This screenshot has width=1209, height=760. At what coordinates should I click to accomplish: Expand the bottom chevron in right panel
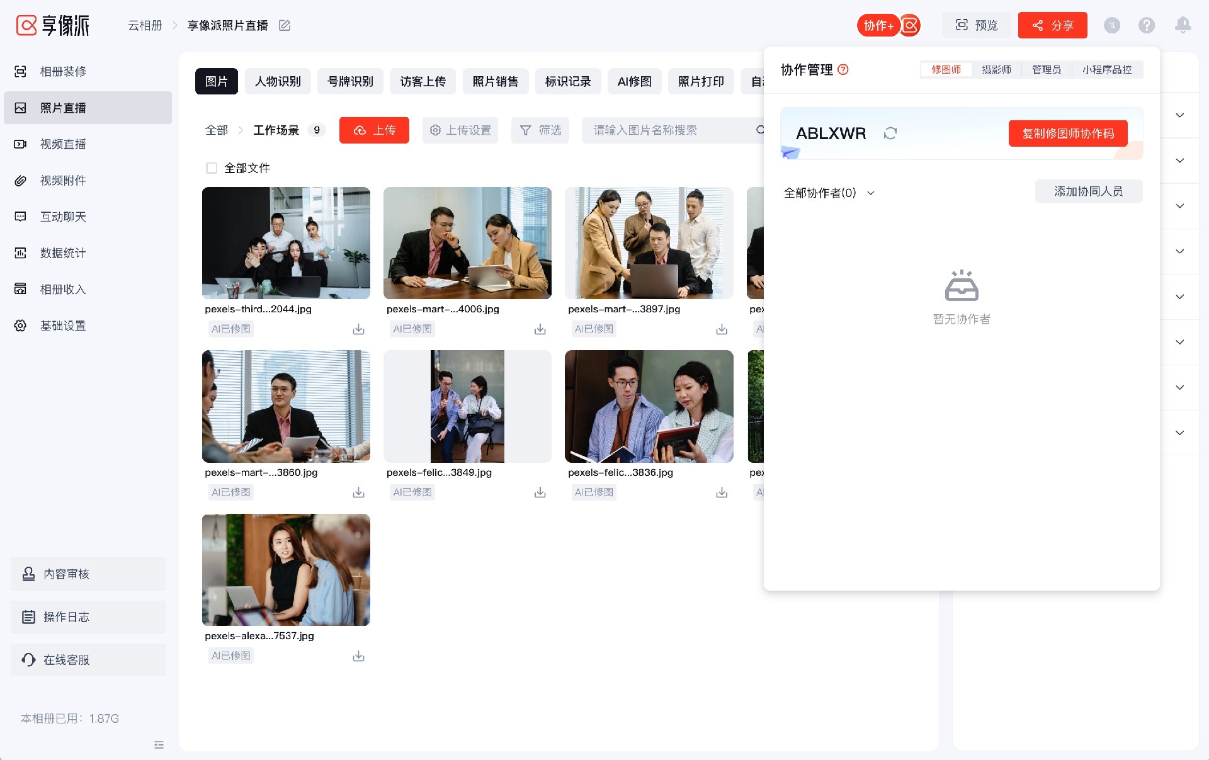click(x=1179, y=433)
